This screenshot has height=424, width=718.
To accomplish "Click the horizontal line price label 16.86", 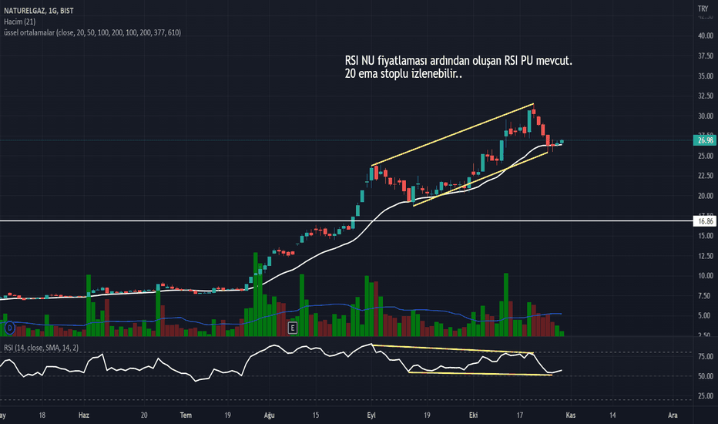I will coord(705,221).
